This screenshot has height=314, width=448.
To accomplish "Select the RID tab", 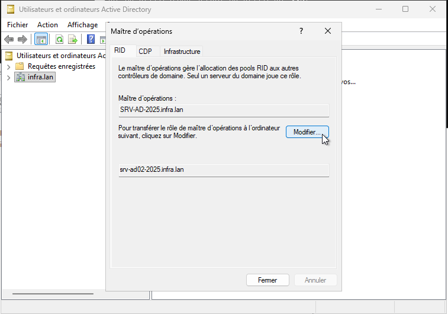I will [x=120, y=51].
